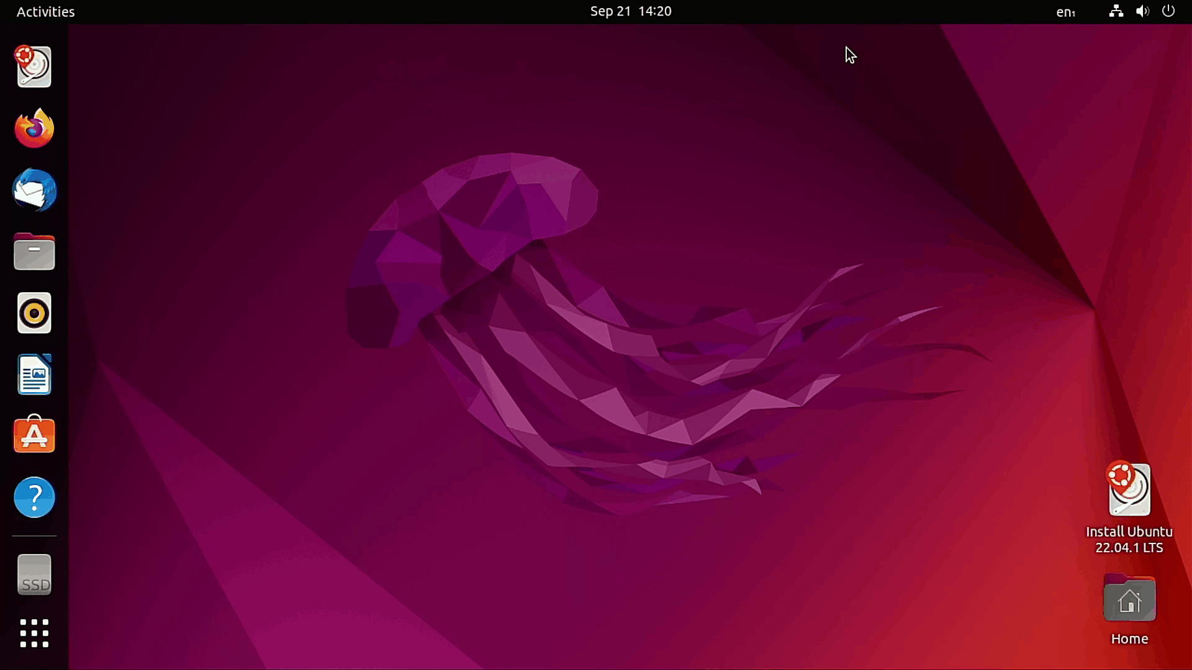Screen dimensions: 1192x670
Task: Click the Install Ubuntu dock icon
Action: tap(34, 66)
